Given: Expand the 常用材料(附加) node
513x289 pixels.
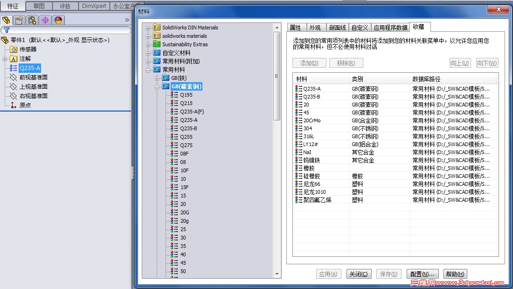Looking at the screenshot, I should coord(148,62).
